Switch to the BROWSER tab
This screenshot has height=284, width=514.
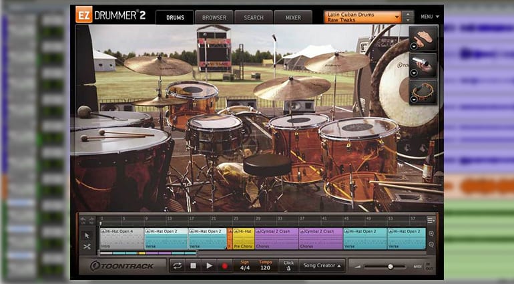point(214,17)
